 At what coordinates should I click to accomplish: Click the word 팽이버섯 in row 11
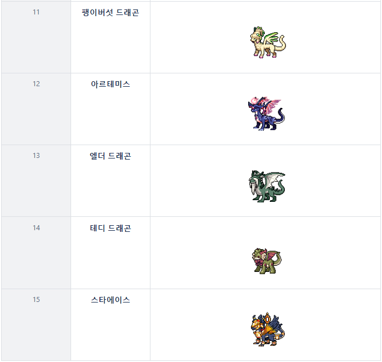[x=98, y=12]
